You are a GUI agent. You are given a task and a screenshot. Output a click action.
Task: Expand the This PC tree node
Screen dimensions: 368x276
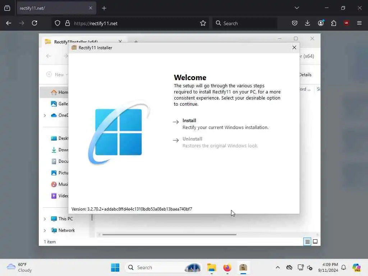pyautogui.click(x=45, y=219)
